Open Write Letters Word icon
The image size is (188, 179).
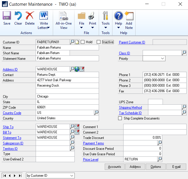44,15
